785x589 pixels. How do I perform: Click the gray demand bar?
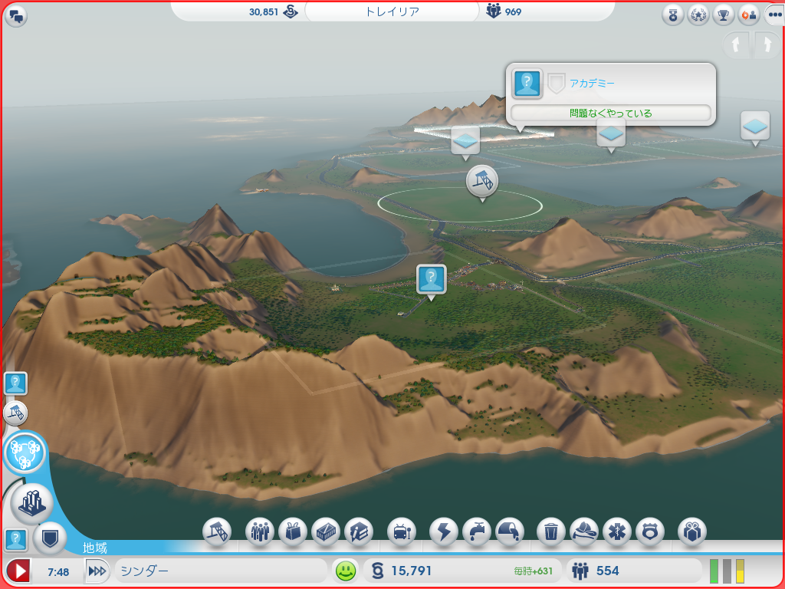pyautogui.click(x=727, y=571)
